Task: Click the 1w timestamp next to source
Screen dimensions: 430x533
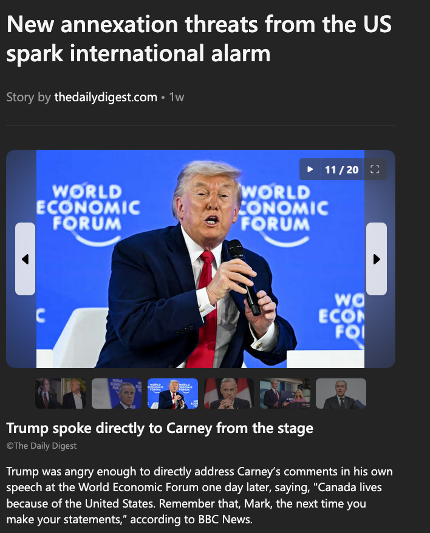Action: (x=177, y=97)
